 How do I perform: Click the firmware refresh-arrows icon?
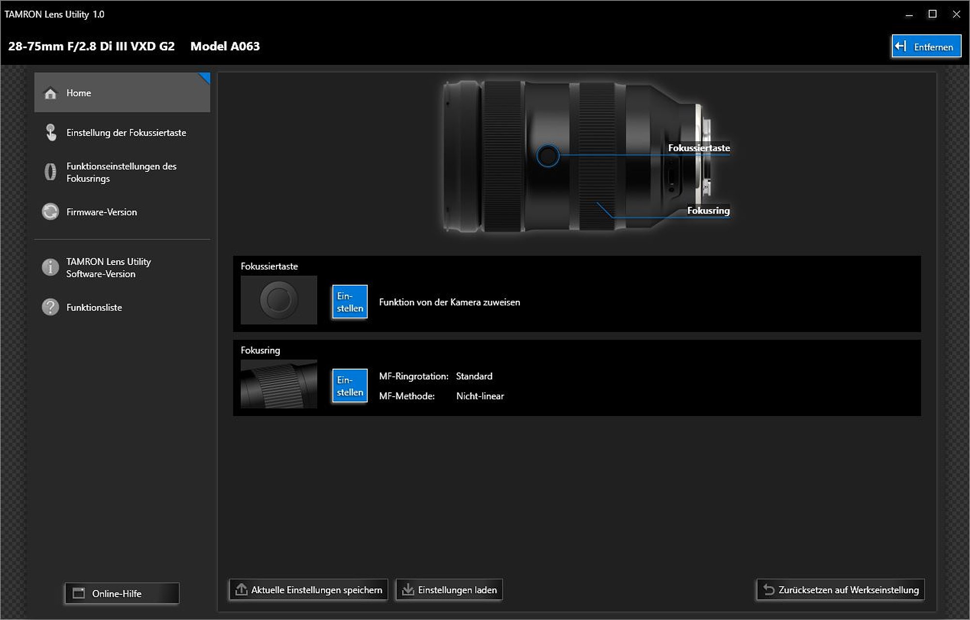[50, 212]
